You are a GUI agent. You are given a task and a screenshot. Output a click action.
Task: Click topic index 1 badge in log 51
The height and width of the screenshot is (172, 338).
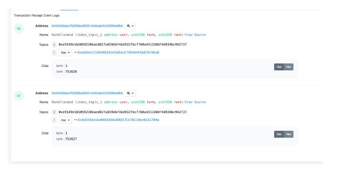coord(54,120)
